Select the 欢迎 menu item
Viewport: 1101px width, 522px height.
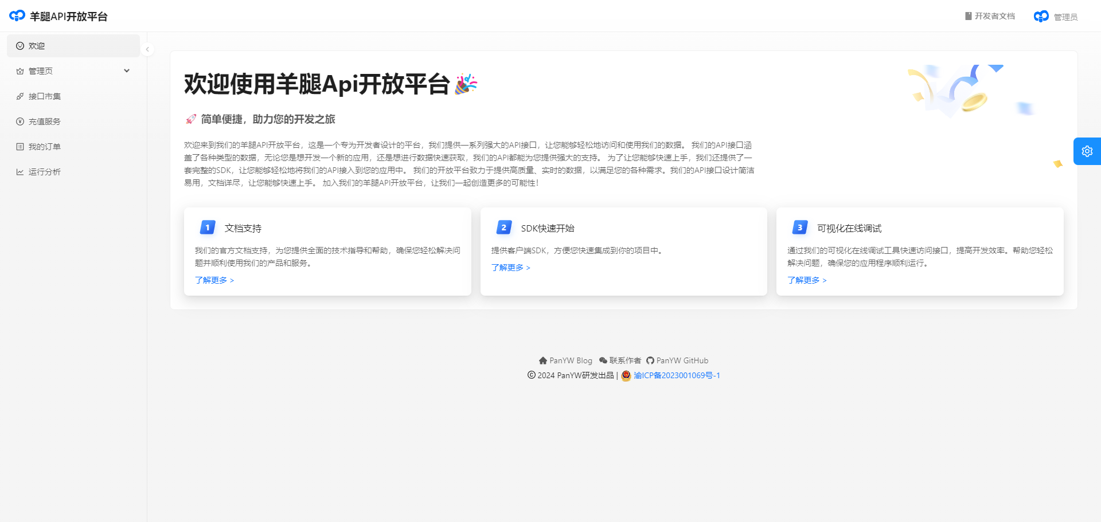pyautogui.click(x=37, y=46)
